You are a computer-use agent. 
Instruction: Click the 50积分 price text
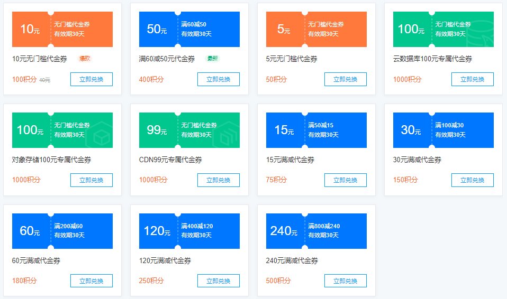coord(276,79)
